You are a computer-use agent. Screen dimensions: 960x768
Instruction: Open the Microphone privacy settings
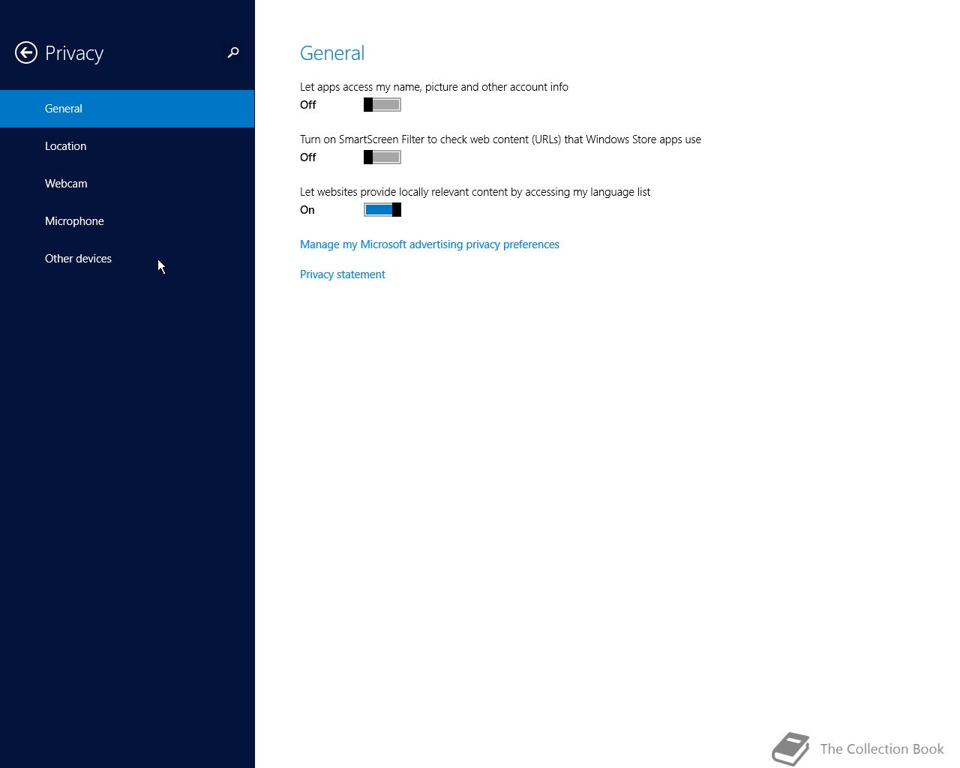127,221
